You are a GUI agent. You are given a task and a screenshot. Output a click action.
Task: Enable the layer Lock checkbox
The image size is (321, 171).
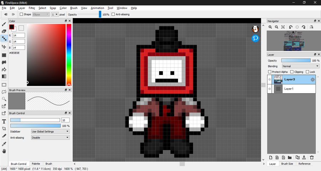pos(307,72)
